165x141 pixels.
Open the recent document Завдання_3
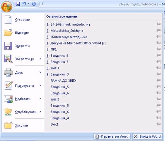(60, 74)
